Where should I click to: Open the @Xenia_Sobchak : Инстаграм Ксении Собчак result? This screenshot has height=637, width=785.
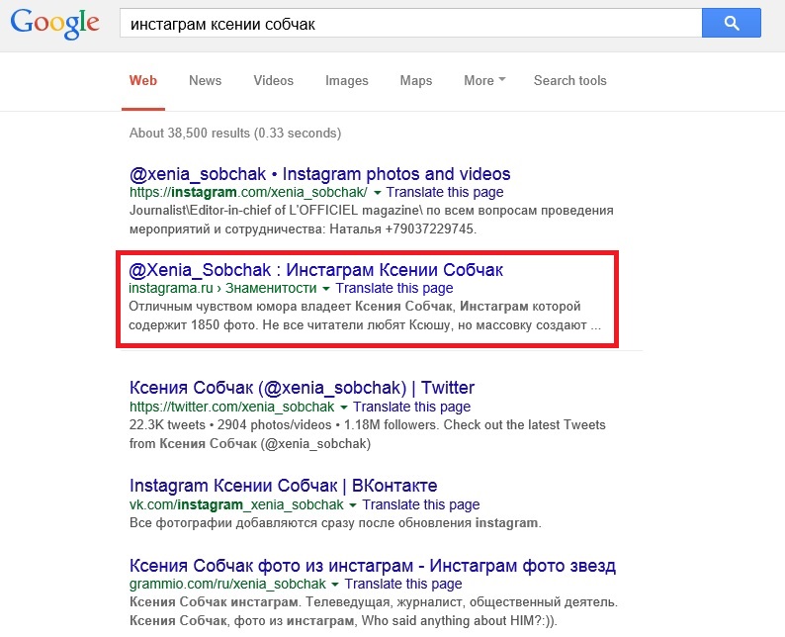(x=316, y=270)
